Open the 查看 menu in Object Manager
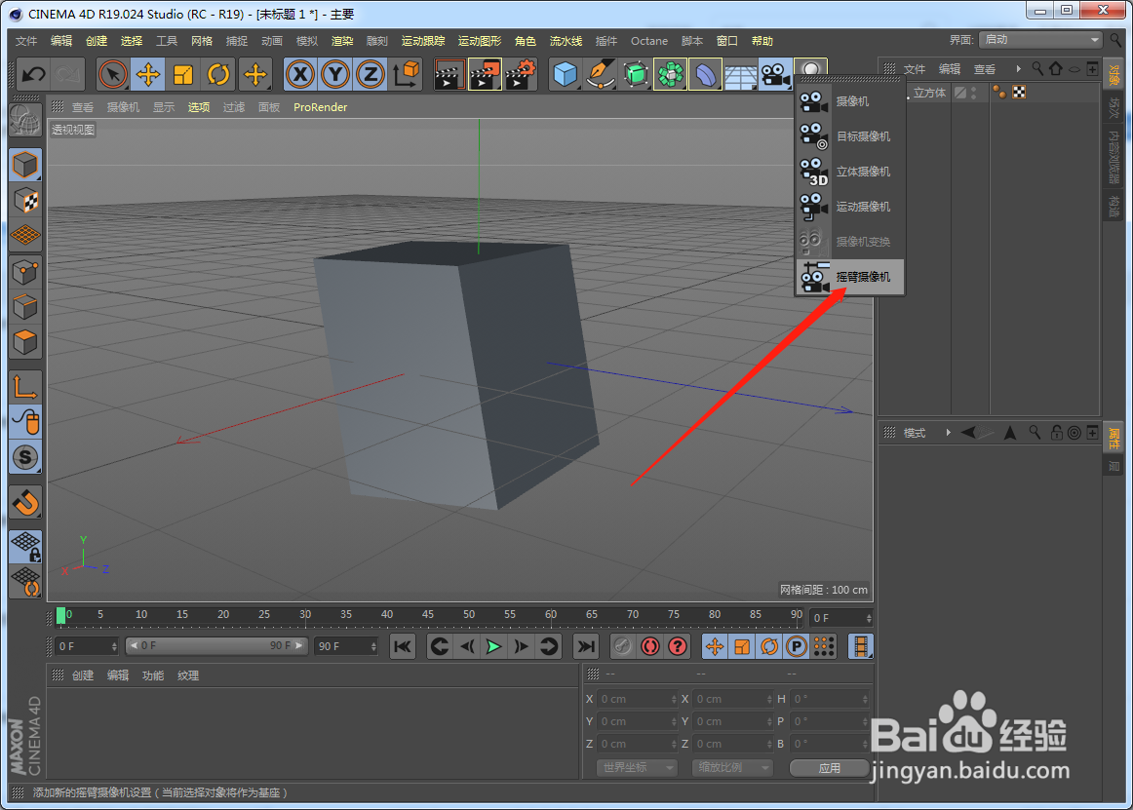Image resolution: width=1133 pixels, height=810 pixels. (x=984, y=69)
